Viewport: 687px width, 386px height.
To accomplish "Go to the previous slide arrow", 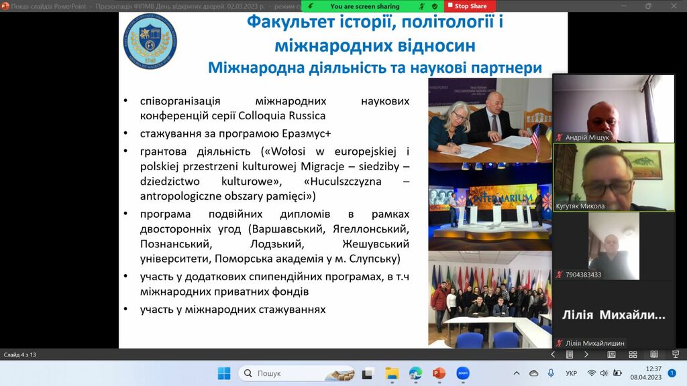I will (553, 355).
